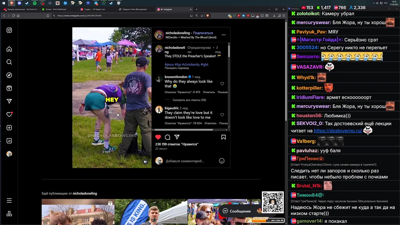Open the Reels icon in sidebar
The image size is (400, 225).
[9, 88]
